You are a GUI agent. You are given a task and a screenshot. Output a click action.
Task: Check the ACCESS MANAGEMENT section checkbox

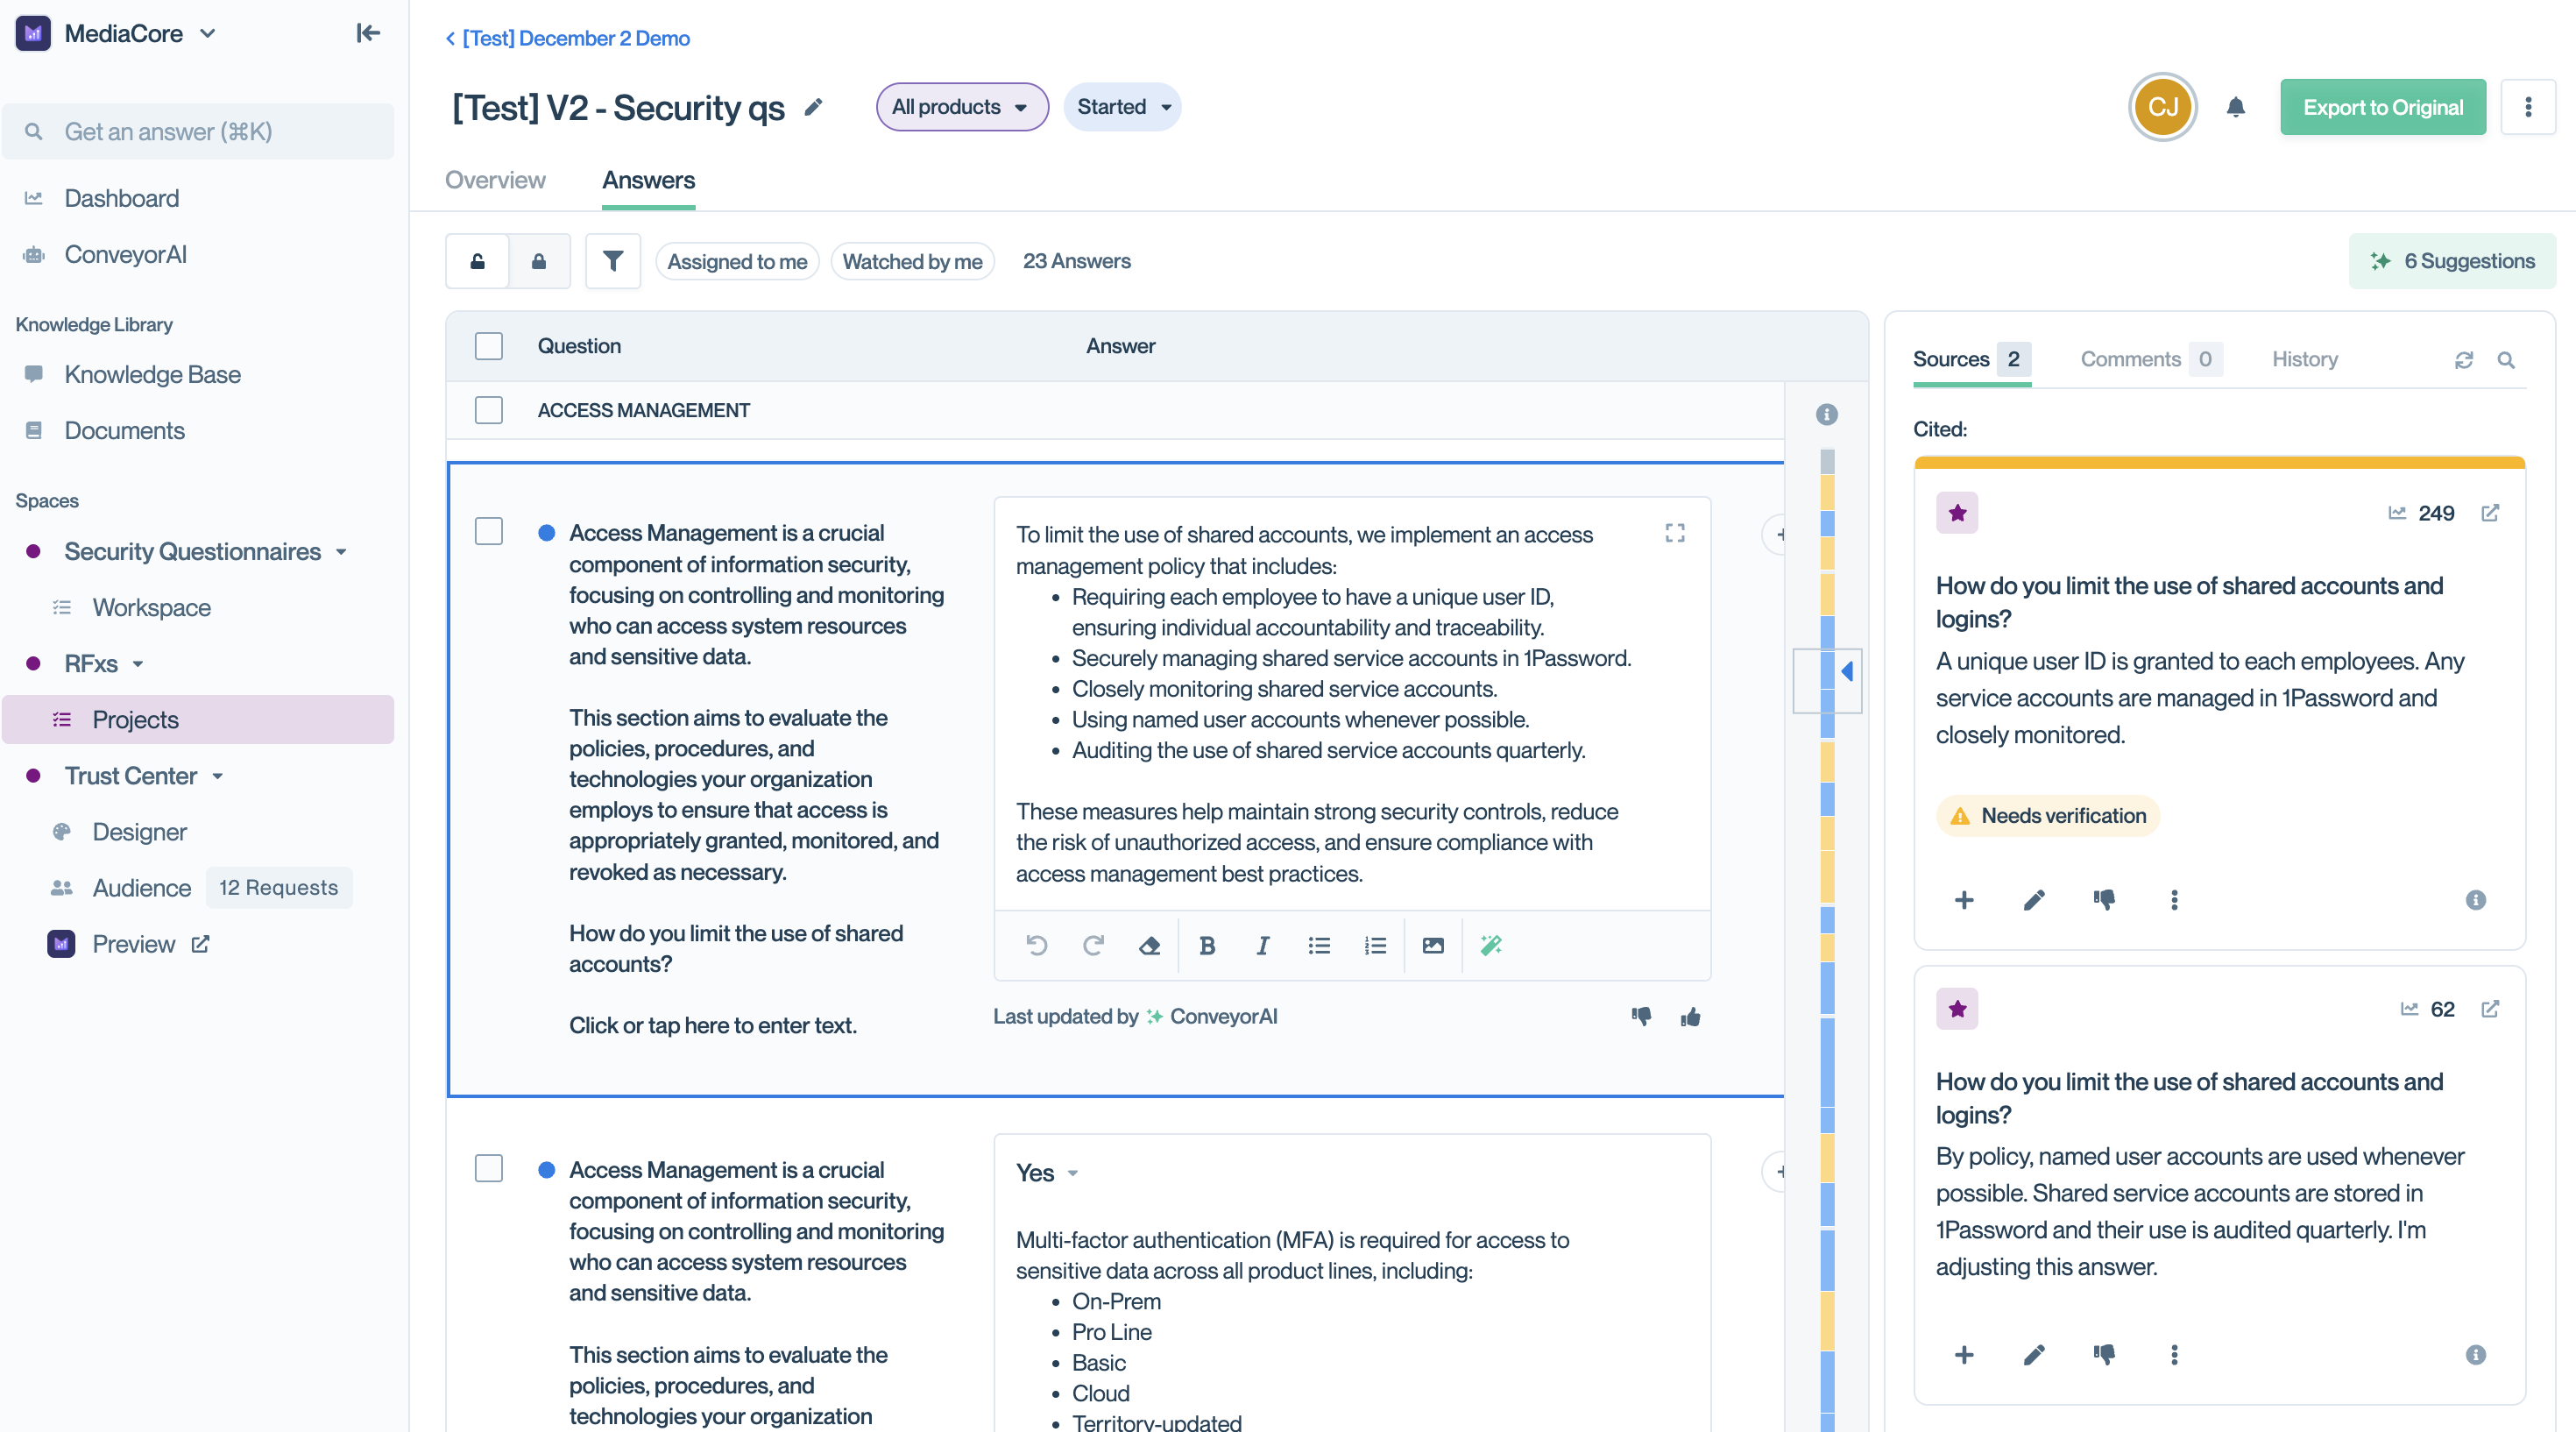489,410
